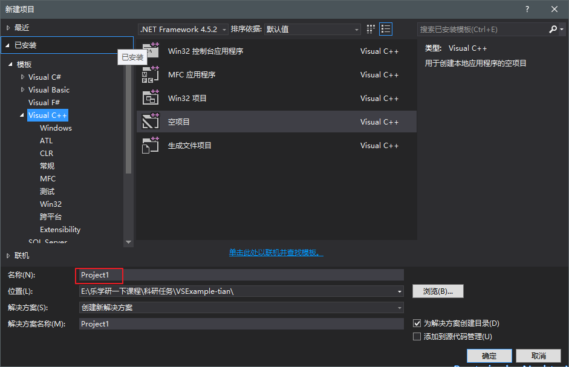Image resolution: width=569 pixels, height=367 pixels.
Task: Open dialog help via question mark icon
Action: 527,8
